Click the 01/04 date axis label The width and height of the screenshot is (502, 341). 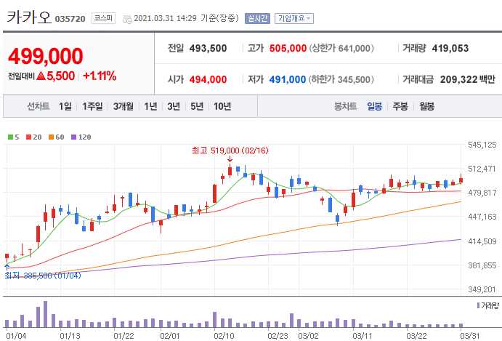coord(16,336)
